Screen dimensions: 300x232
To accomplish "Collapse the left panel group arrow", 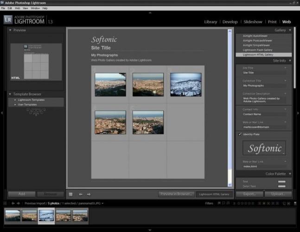I will coord(2,113).
